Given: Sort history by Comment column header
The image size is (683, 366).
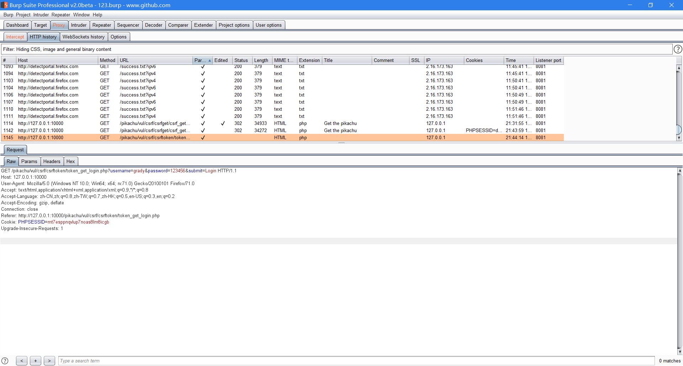Looking at the screenshot, I should click(x=391, y=60).
